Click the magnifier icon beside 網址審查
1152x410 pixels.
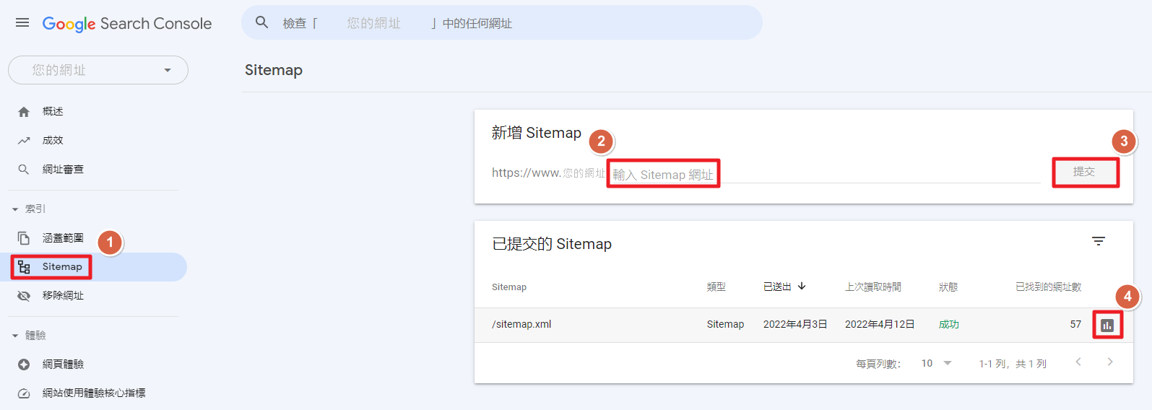click(24, 170)
